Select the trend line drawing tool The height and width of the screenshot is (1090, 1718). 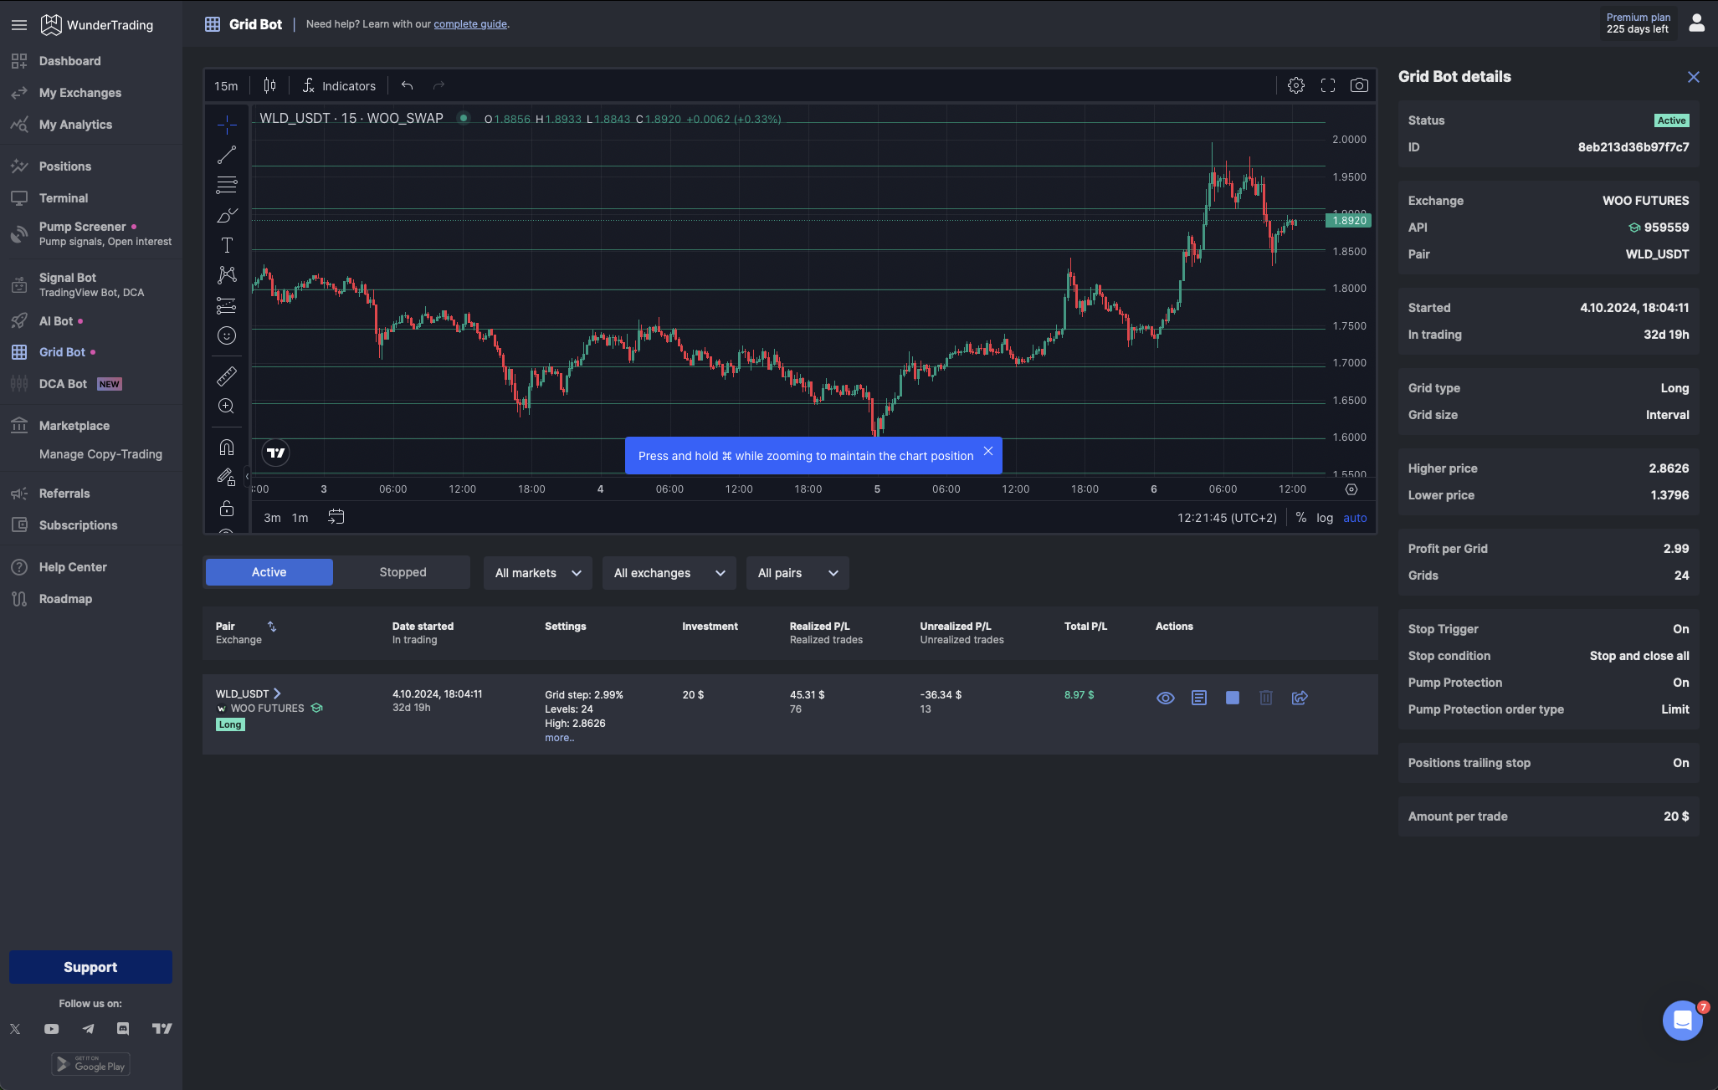(x=227, y=153)
